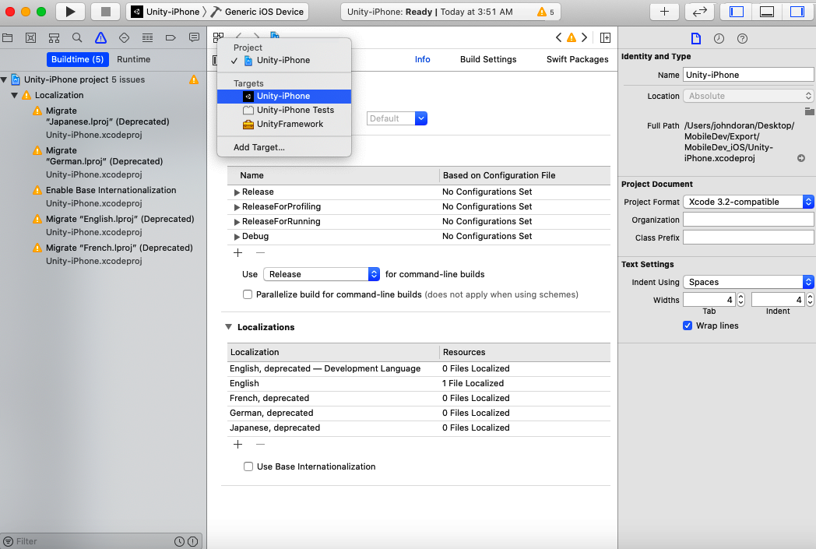The width and height of the screenshot is (816, 549).
Task: Open the Location Absolute dropdown
Action: click(x=748, y=96)
